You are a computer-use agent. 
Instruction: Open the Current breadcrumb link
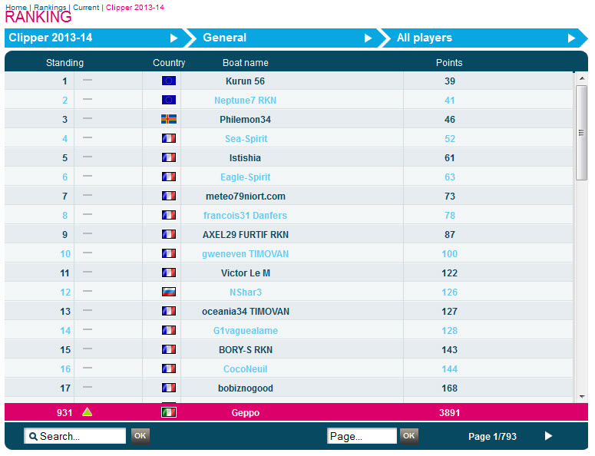[x=86, y=7]
